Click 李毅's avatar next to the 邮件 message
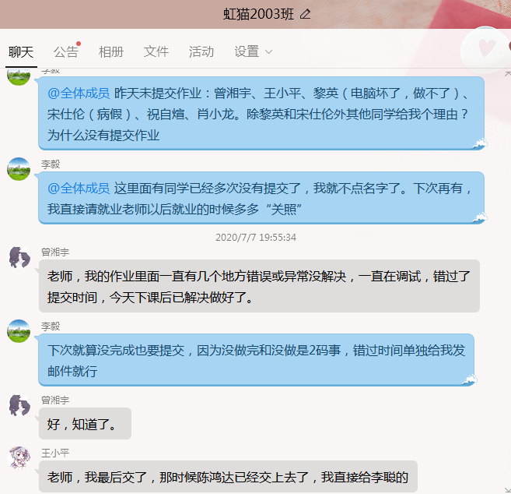The width and height of the screenshot is (511, 494). (19, 331)
